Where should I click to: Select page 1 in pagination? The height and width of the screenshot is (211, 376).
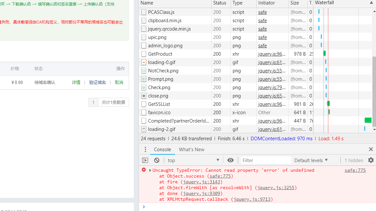[93, 102]
